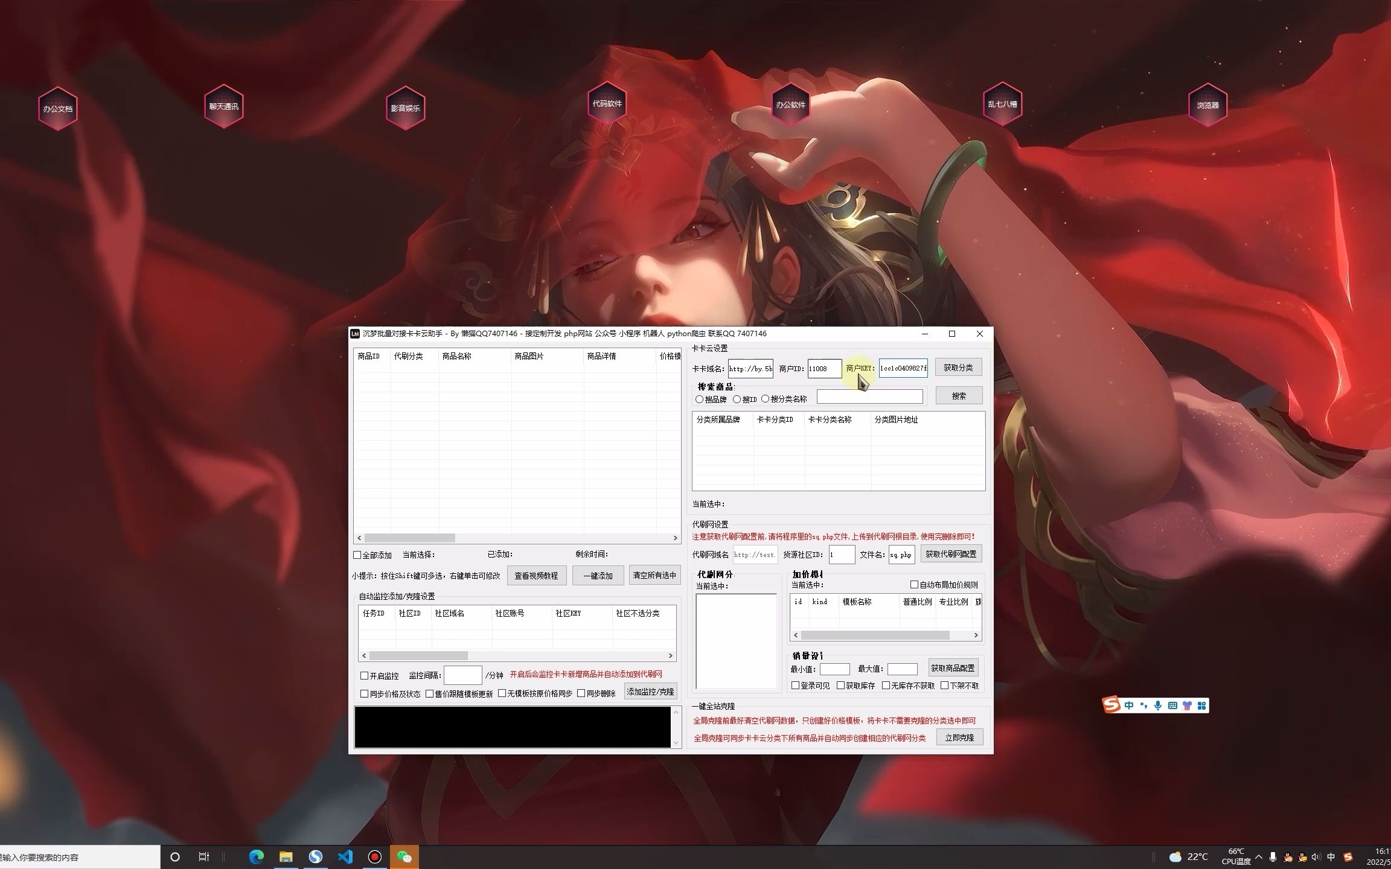Viewport: 1391px width, 869px height.
Task: Open Visual Studio Code from the taskbar
Action: click(345, 857)
